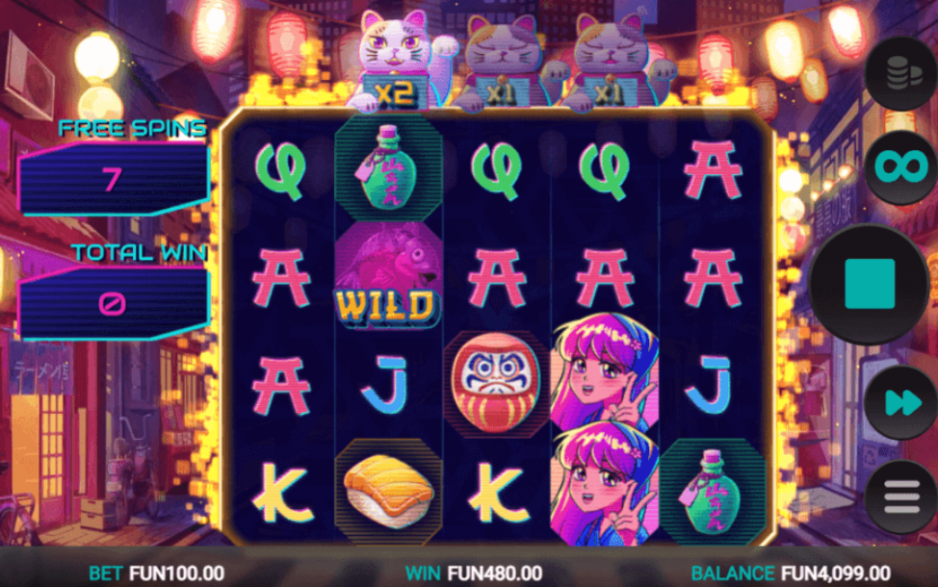Select the sake bottle in top row

point(389,168)
